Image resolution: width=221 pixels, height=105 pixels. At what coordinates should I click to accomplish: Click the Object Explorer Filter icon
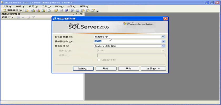click(x=33, y=17)
